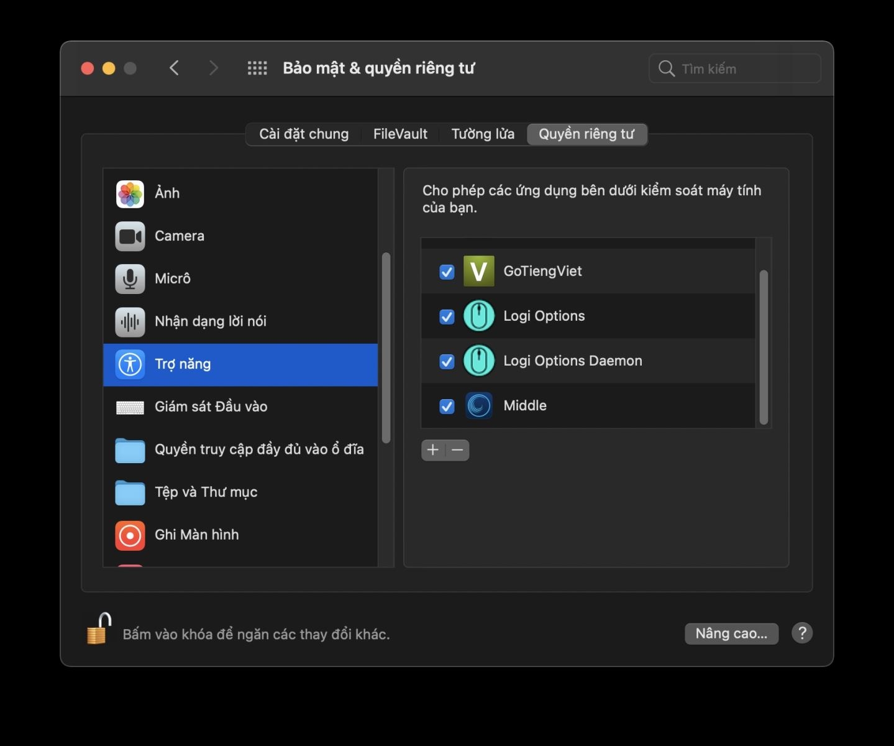The image size is (894, 746).
Task: Open the Nâng cao… advanced options
Action: point(731,633)
